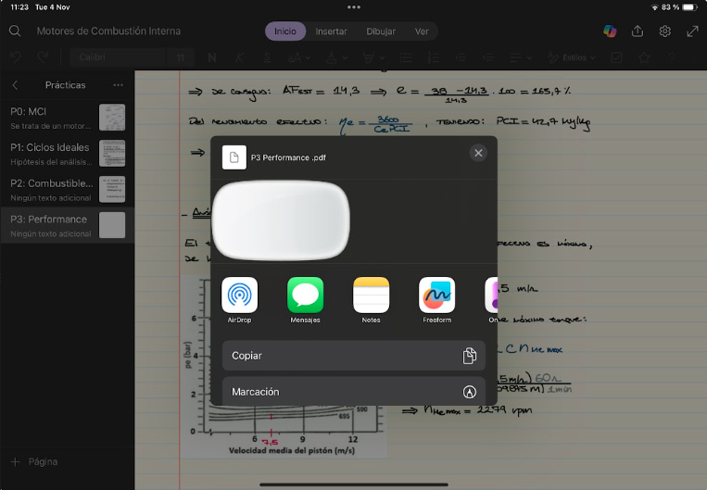Toggle italic K formatting

click(239, 57)
